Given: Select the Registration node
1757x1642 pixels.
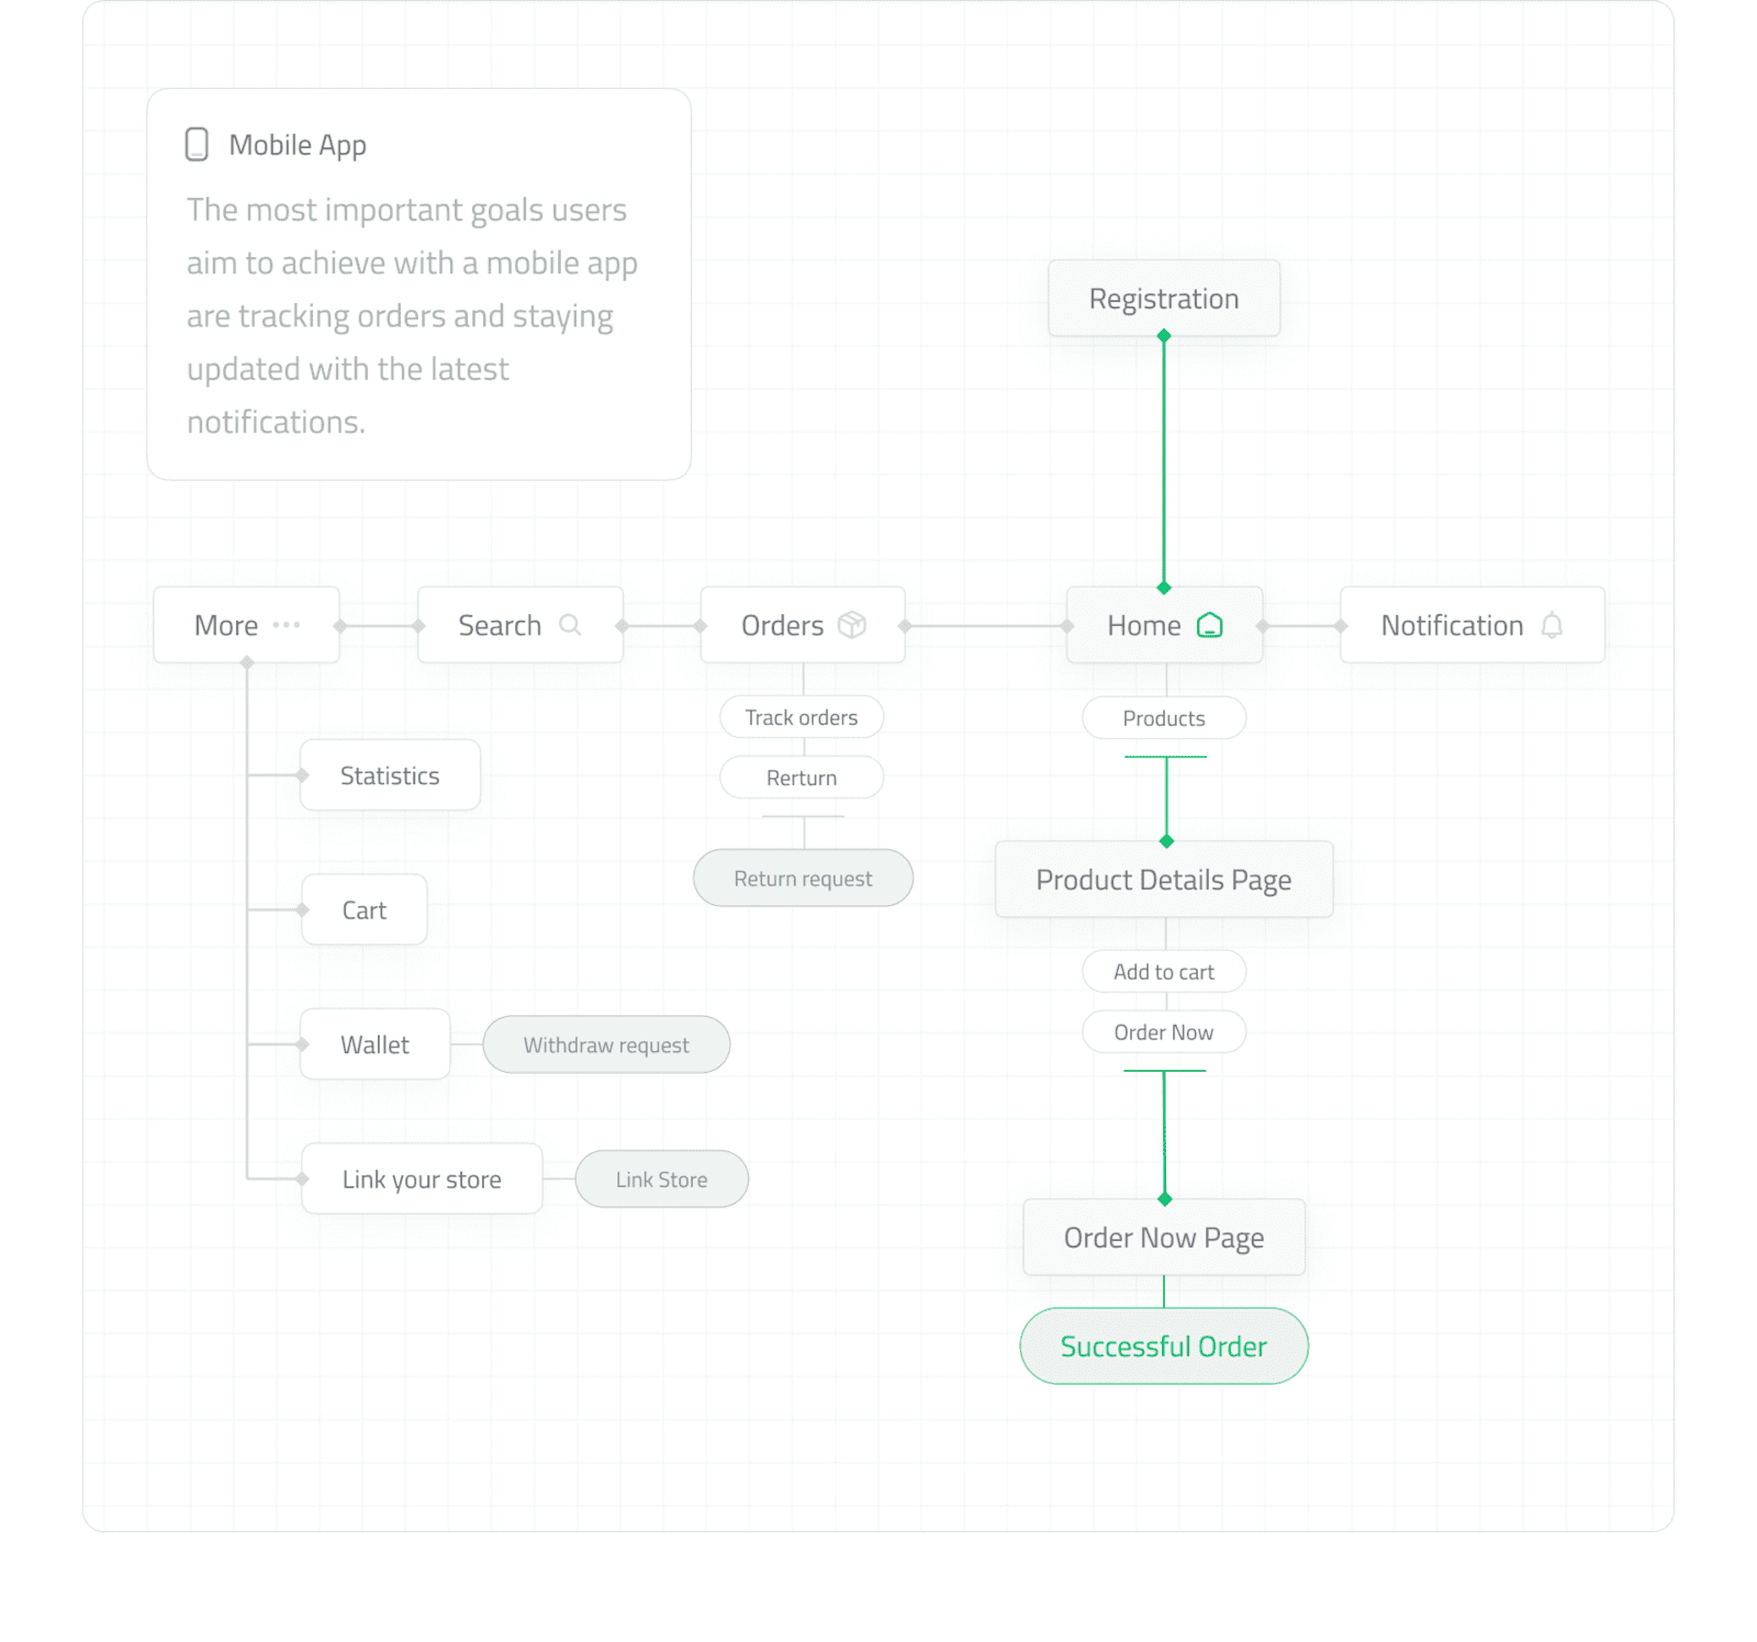Looking at the screenshot, I should pyautogui.click(x=1163, y=299).
